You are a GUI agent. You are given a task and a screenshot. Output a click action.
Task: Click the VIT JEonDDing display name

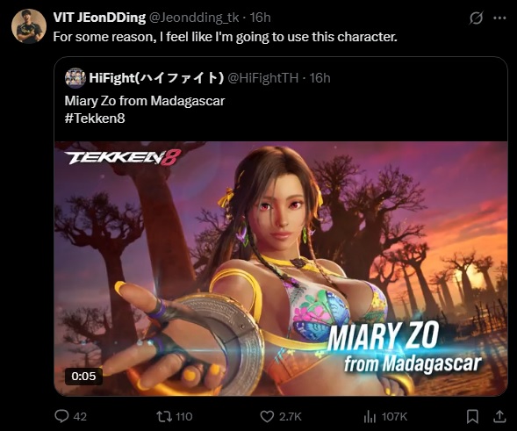coord(99,18)
